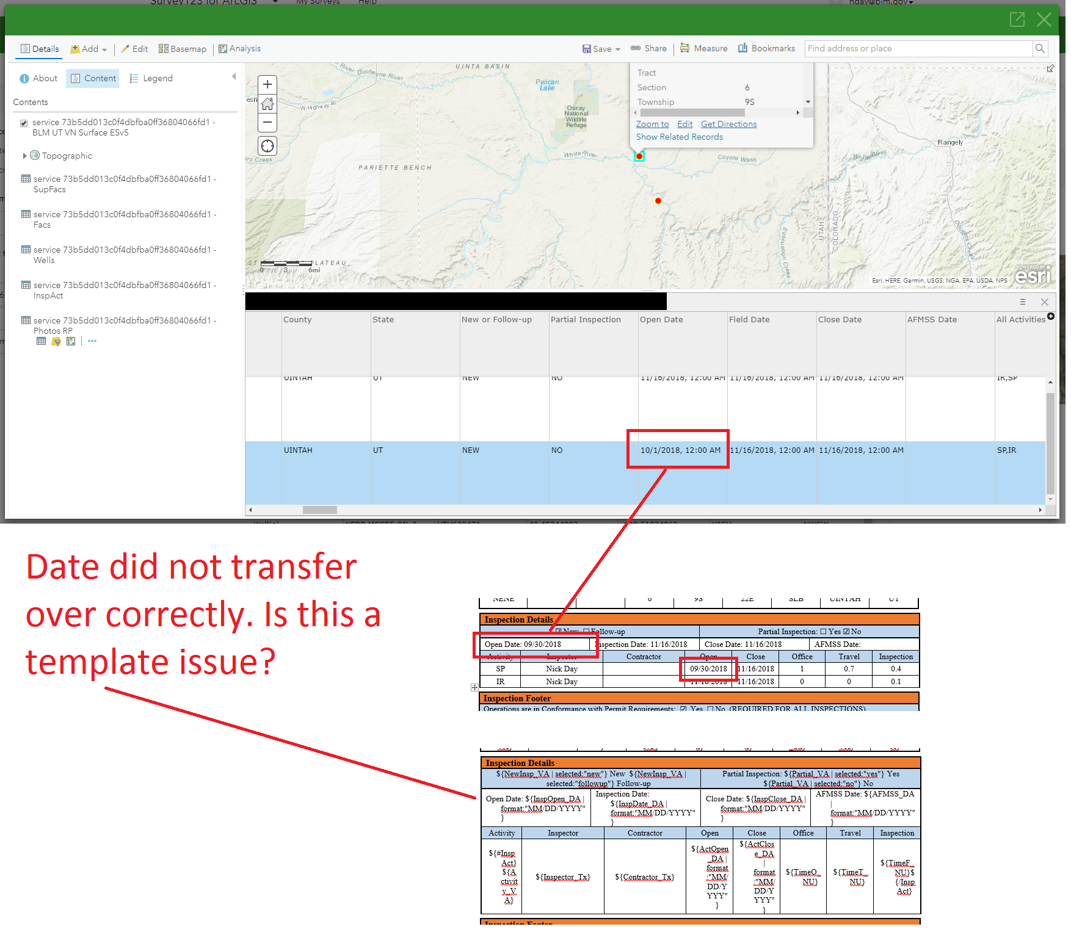Image resolution: width=1071 pixels, height=946 pixels.
Task: Select the SupFacs table
Action: [125, 184]
